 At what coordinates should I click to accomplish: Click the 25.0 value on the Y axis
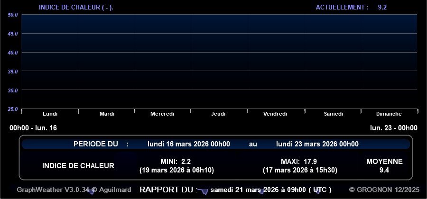tap(13, 109)
